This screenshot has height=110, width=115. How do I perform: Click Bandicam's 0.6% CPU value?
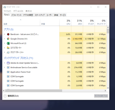point(68,34)
